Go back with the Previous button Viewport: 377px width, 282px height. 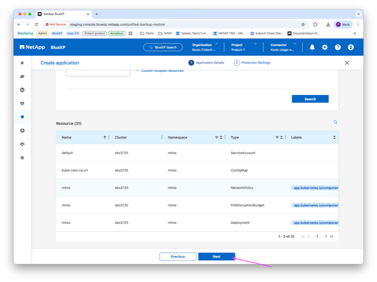coord(178,256)
